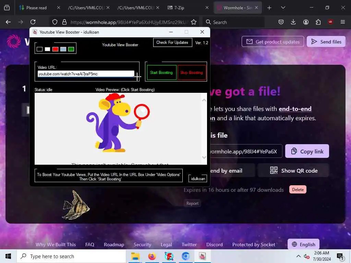Show hidden system tray icons
Image resolution: width=351 pixels, height=263 pixels.
pos(299,256)
